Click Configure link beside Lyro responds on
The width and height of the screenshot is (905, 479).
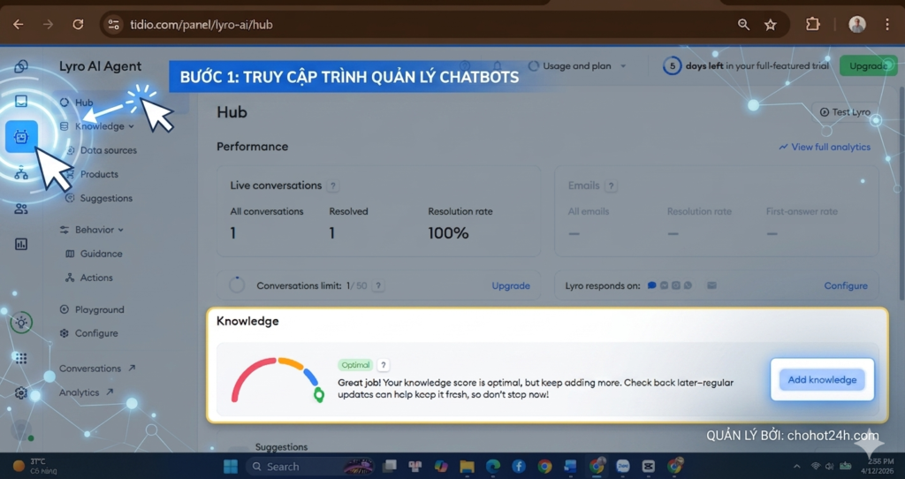[846, 285]
